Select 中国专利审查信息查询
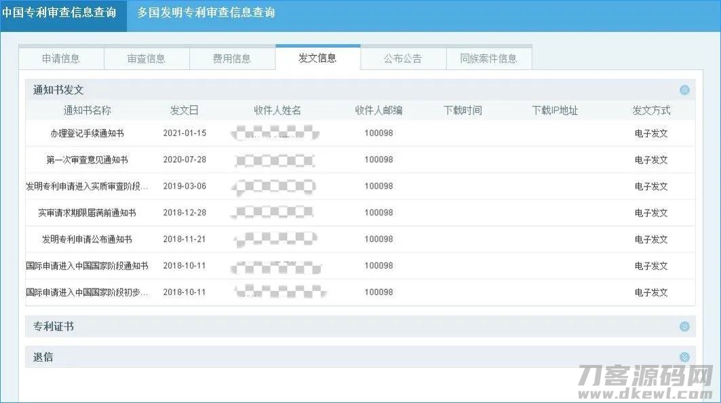The image size is (721, 403). 63,11
